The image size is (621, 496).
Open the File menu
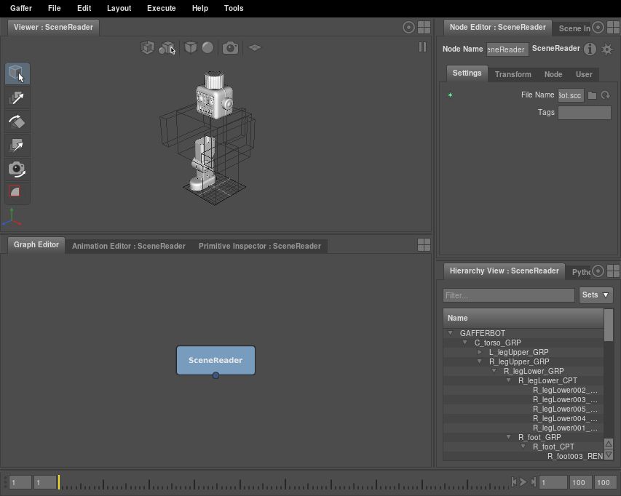click(x=55, y=8)
